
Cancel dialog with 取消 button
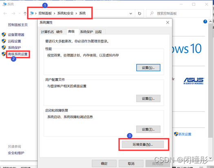(x=131, y=164)
